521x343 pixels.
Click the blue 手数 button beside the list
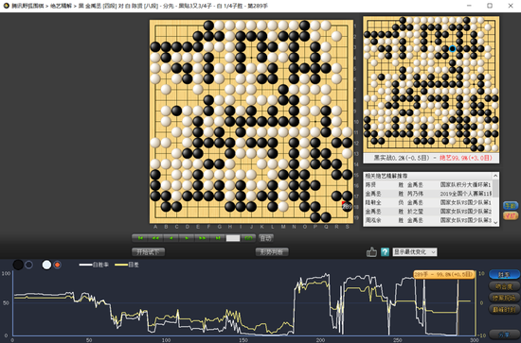(x=511, y=205)
